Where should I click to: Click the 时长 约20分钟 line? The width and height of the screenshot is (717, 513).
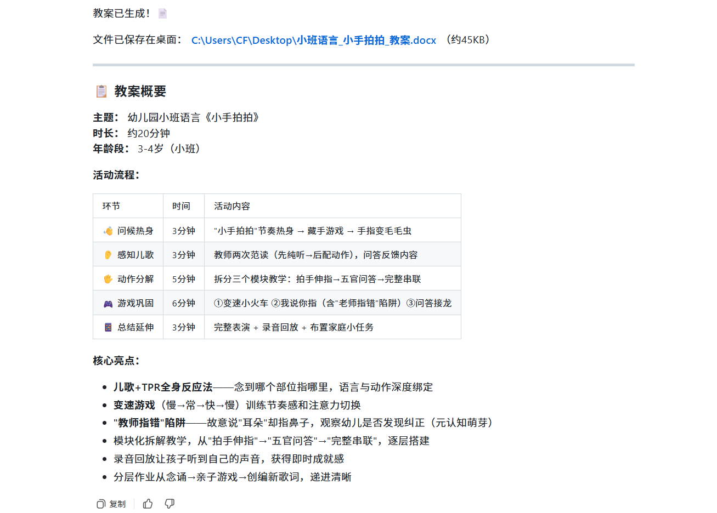point(132,133)
